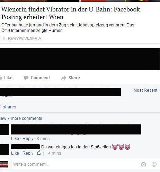Reply to the 8 mins comment
Screen dimensions: 160x172
(x=28, y=139)
